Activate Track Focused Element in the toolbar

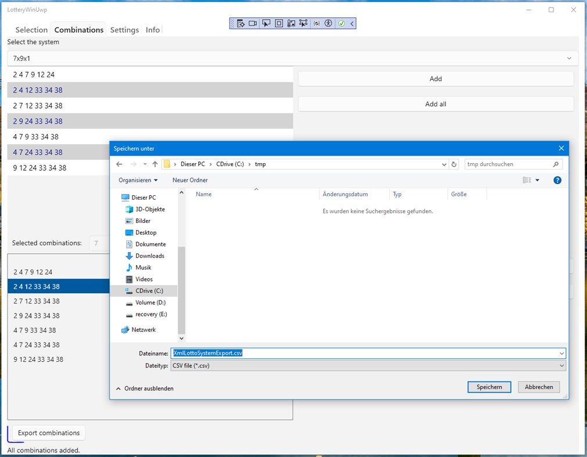tap(303, 23)
